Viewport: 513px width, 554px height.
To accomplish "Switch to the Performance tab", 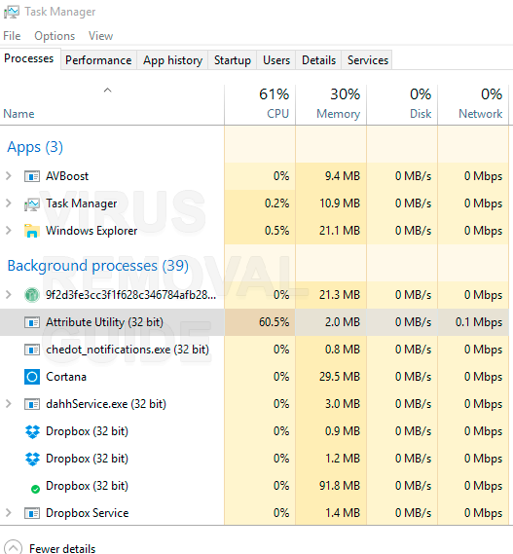I will tap(98, 60).
